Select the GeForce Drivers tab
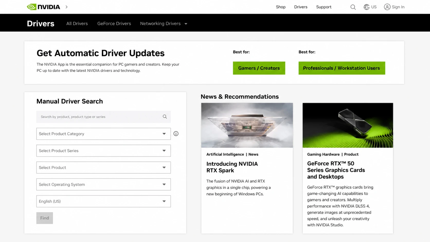This screenshot has width=430, height=242. point(114,24)
